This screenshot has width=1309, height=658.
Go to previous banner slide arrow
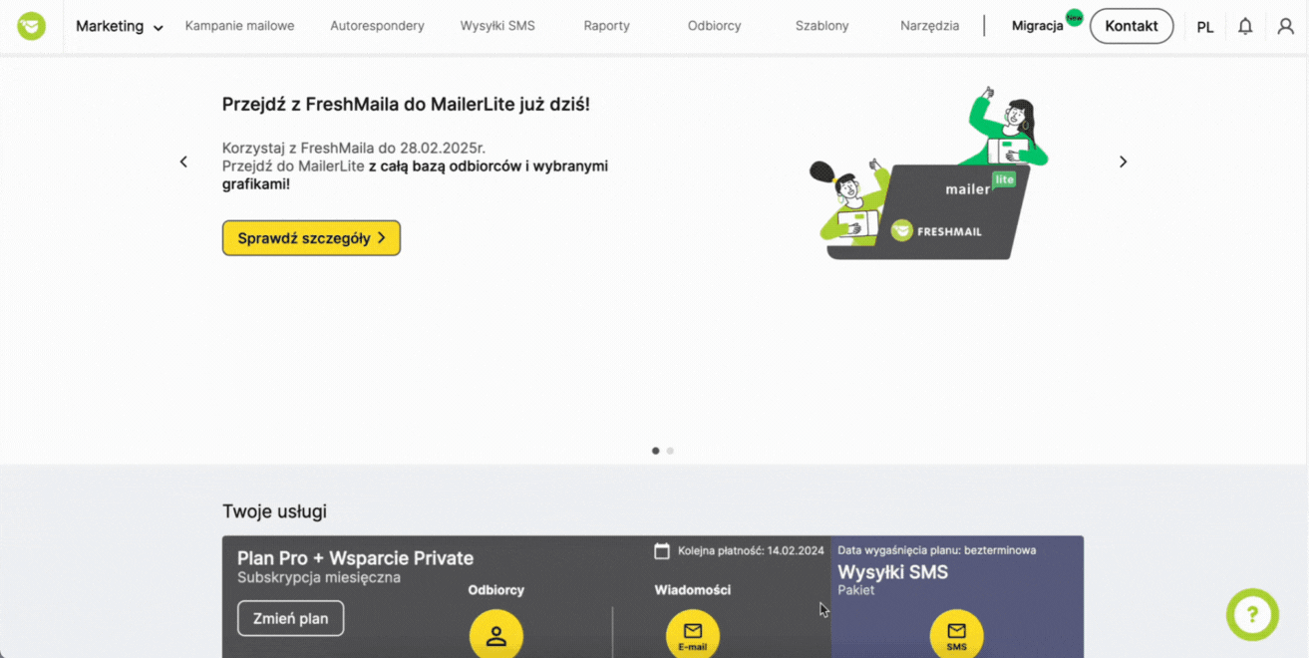point(183,162)
